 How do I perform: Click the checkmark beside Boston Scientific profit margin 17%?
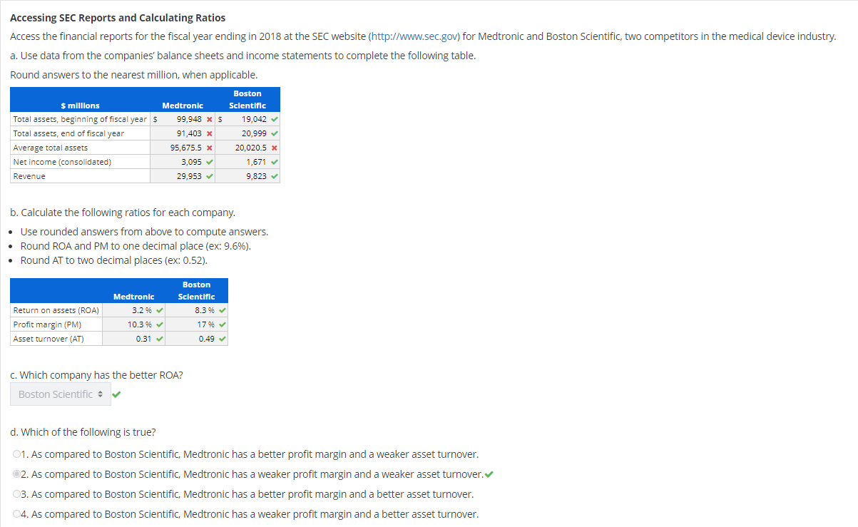[x=222, y=324]
